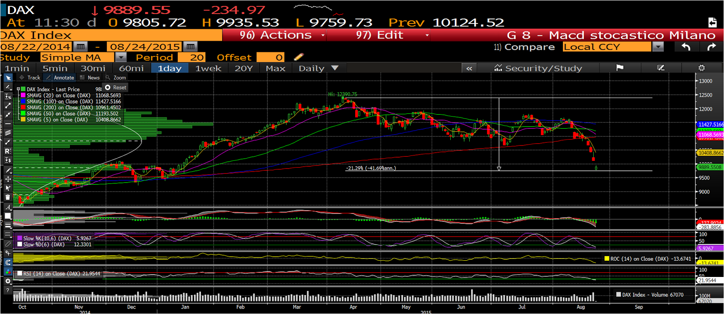Image resolution: width=724 pixels, height=314 pixels.
Task: Toggle News overlay
Action: [90, 78]
